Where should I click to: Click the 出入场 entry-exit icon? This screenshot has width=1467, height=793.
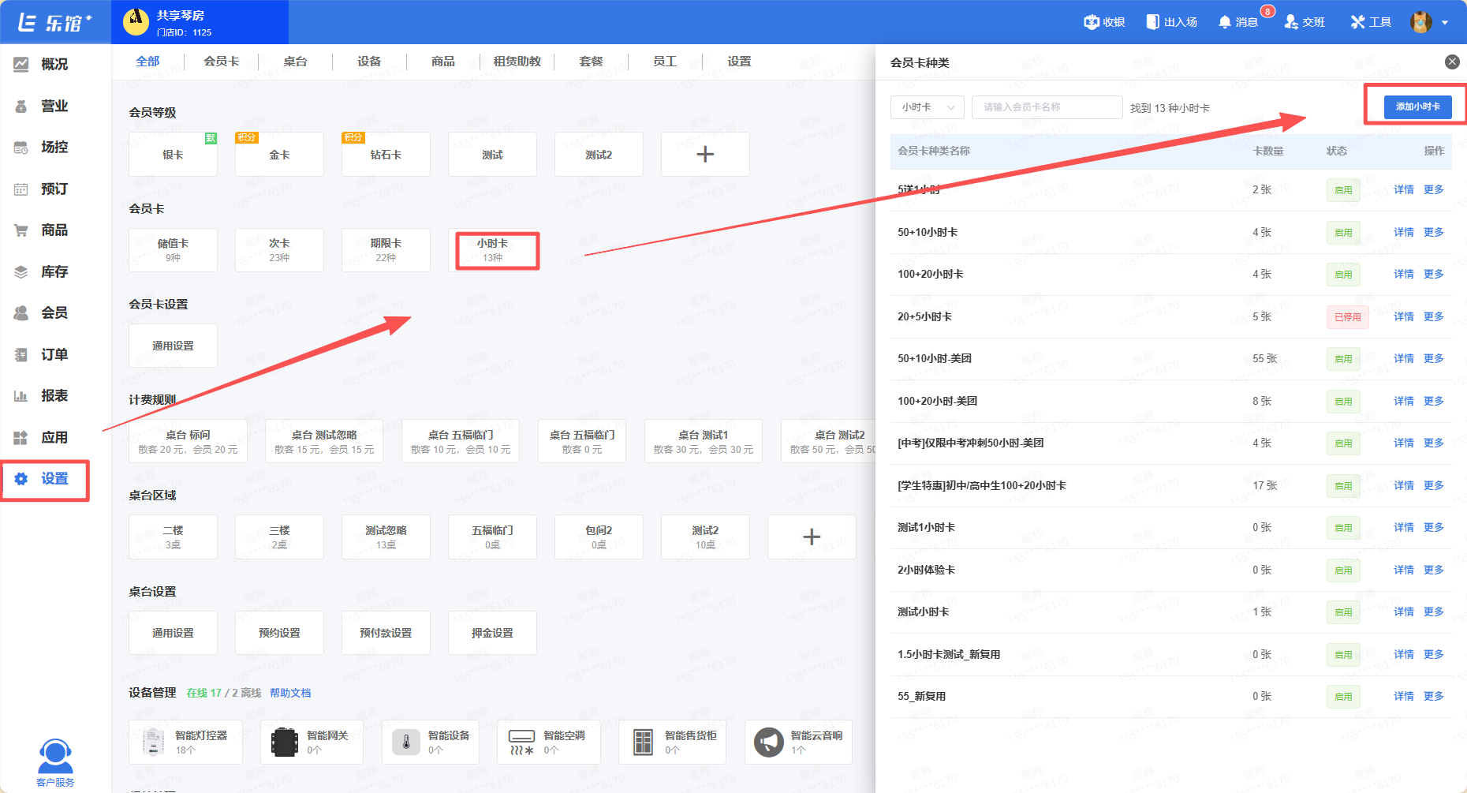[x=1152, y=22]
